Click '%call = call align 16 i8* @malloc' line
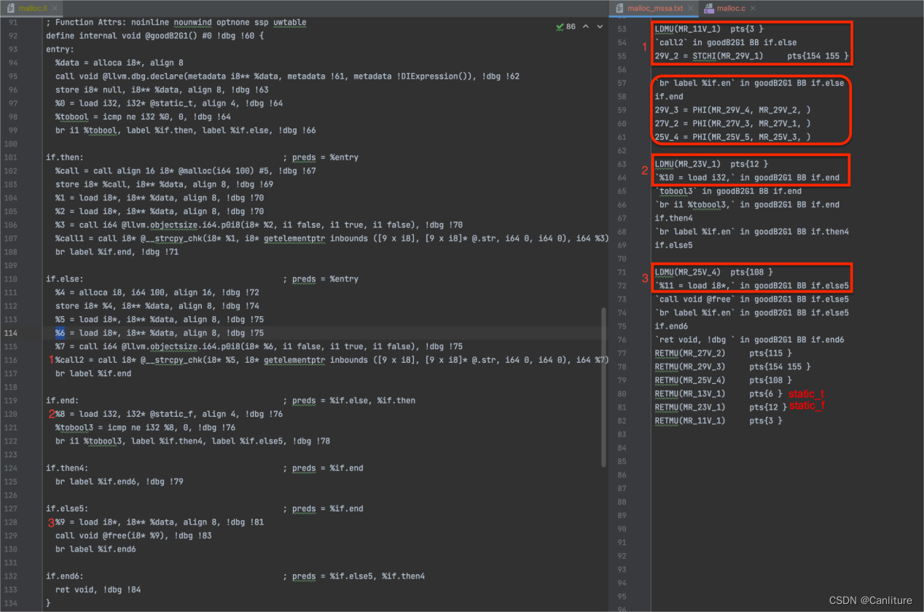 (186, 171)
